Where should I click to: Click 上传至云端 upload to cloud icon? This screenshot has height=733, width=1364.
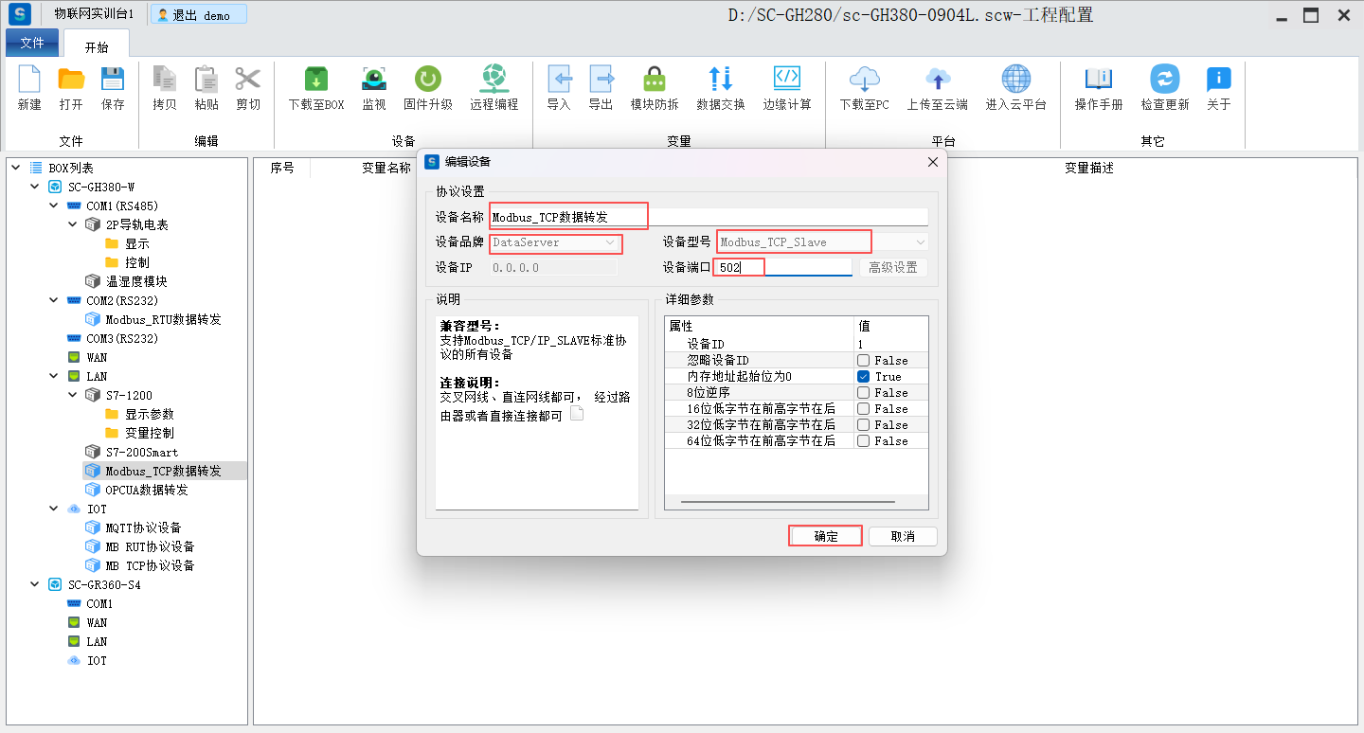[937, 80]
